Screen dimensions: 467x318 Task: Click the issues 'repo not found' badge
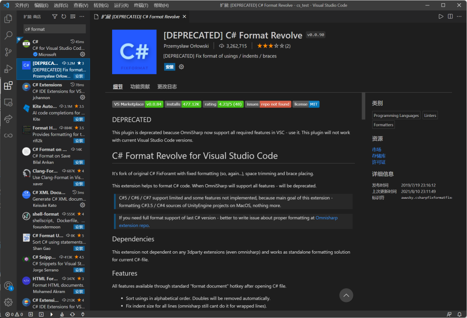click(x=268, y=104)
